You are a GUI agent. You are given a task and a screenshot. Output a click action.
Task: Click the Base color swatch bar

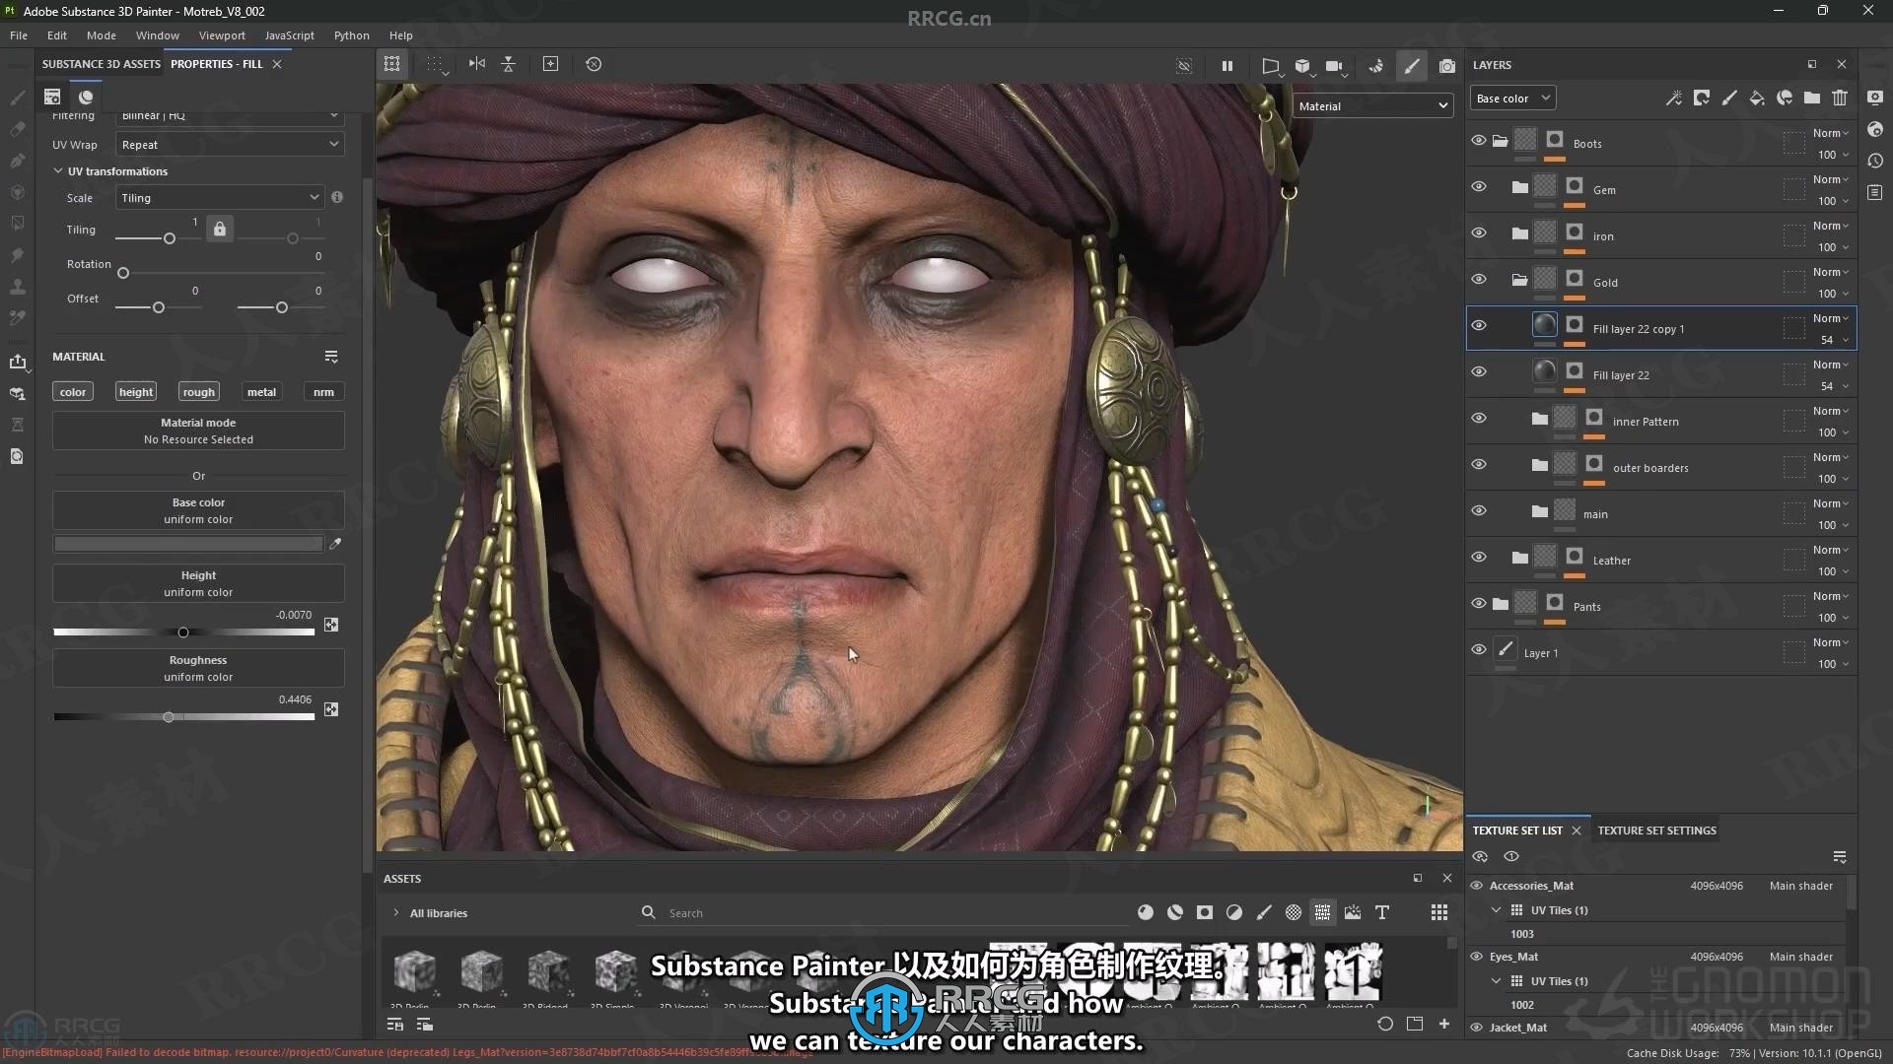pos(188,544)
